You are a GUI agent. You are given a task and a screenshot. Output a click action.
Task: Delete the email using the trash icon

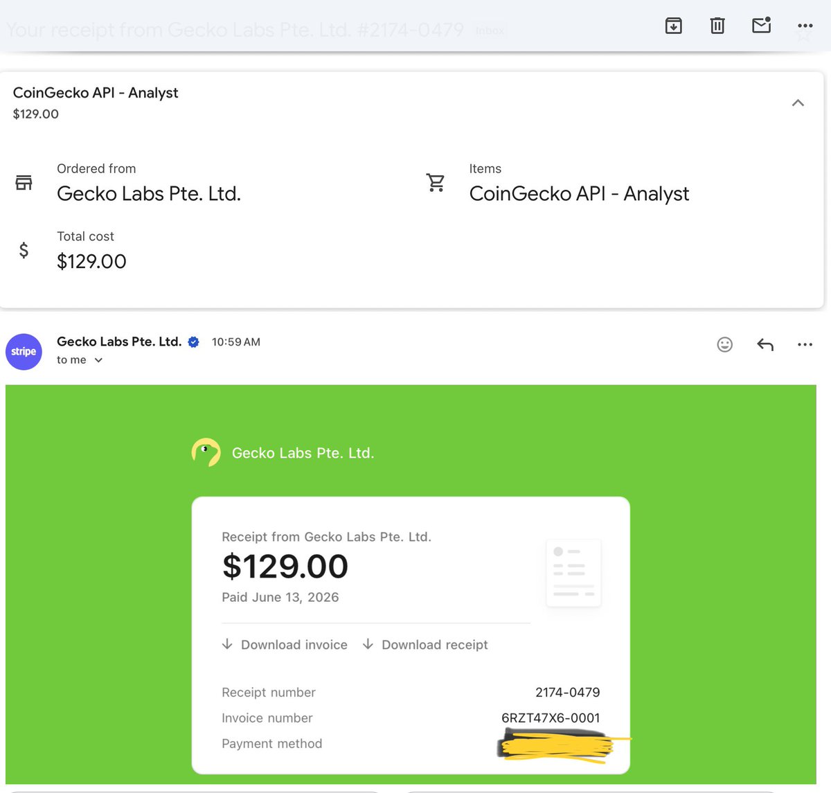point(717,26)
